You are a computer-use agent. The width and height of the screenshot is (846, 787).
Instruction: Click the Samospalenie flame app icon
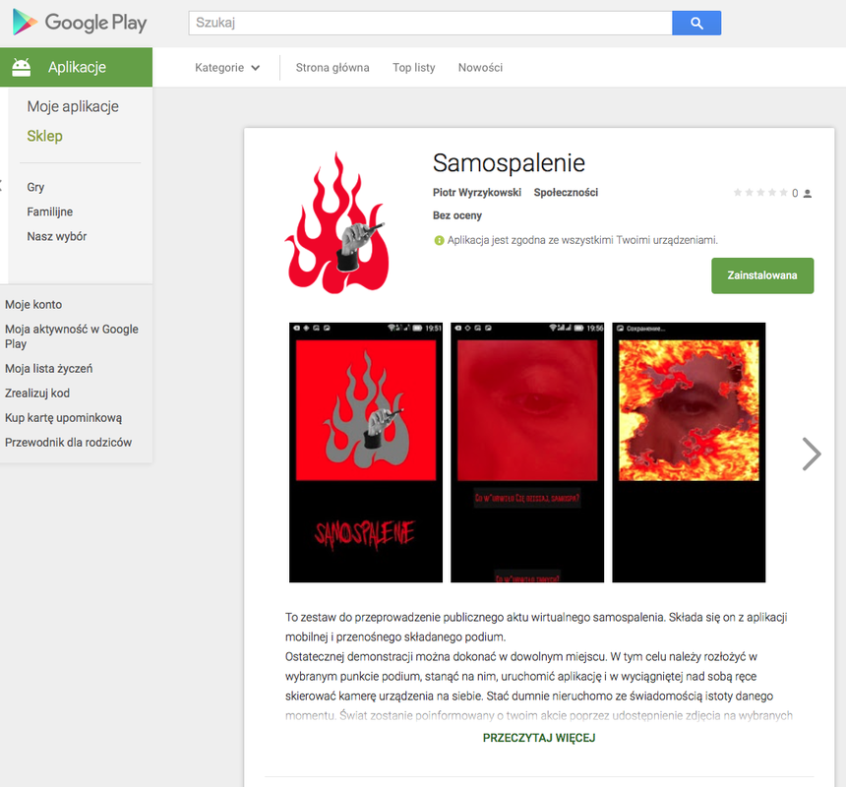(337, 222)
